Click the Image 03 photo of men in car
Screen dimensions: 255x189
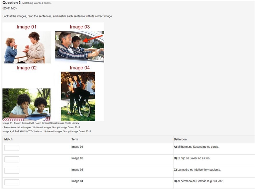(x=79, y=47)
